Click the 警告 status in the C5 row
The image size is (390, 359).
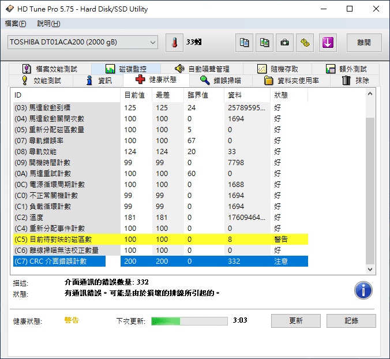281,239
